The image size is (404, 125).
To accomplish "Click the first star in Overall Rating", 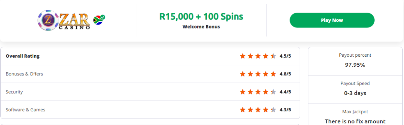I will point(243,56).
